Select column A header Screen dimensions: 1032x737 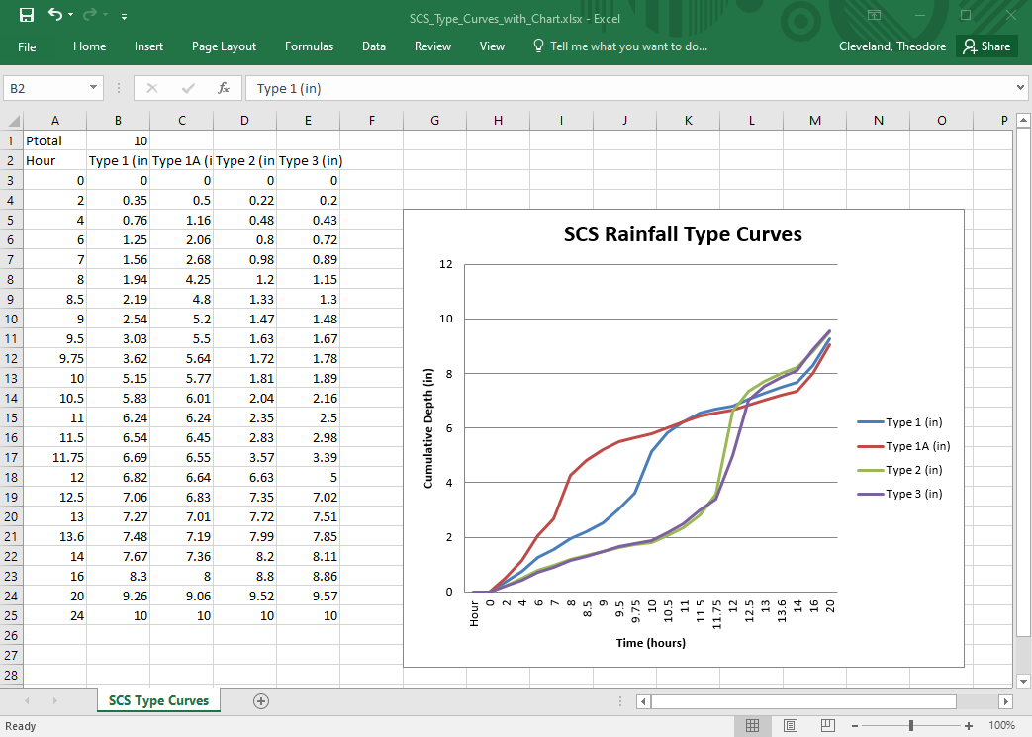54,121
